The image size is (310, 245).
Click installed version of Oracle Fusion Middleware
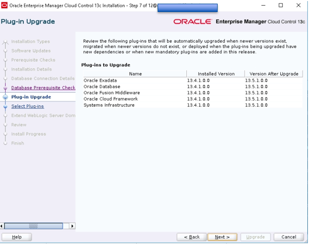point(198,93)
